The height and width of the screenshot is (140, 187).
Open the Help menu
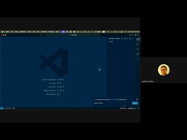tap(57, 32)
